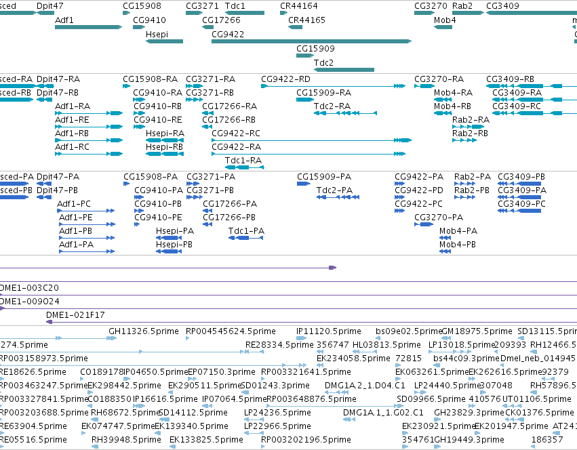Select EST EK133825.5prime
Image resolution: width=577 pixels, height=450 pixels.
click(206, 440)
